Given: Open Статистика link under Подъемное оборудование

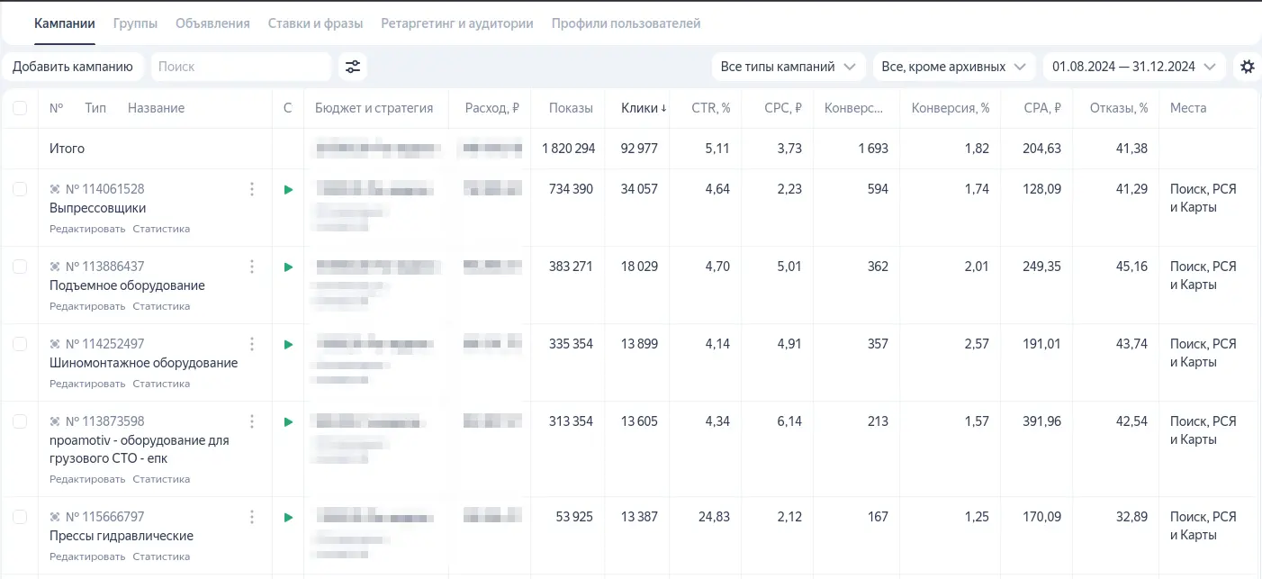Looking at the screenshot, I should point(161,306).
